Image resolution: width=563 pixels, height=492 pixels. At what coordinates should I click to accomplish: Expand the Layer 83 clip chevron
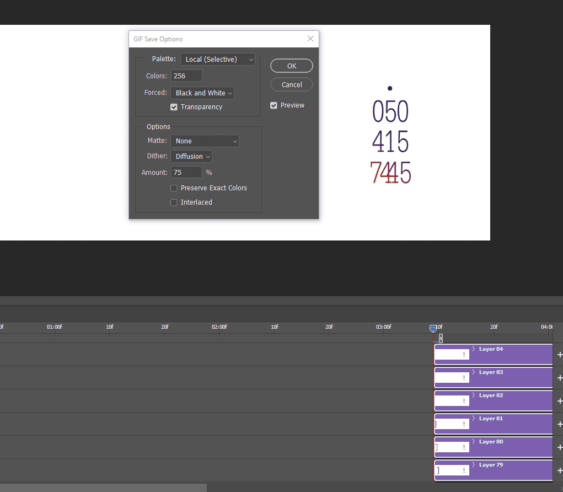pos(474,372)
